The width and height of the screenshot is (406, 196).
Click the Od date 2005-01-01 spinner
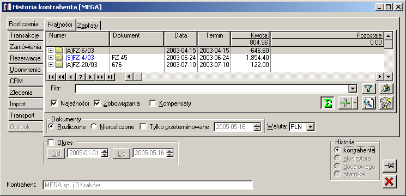tap(104, 153)
